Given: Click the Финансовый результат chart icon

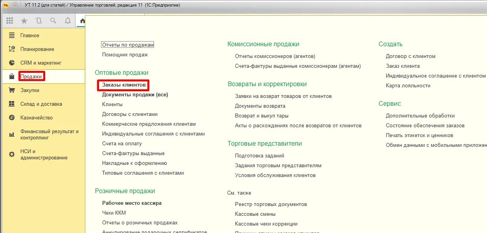Looking at the screenshot, I should 12,135.
